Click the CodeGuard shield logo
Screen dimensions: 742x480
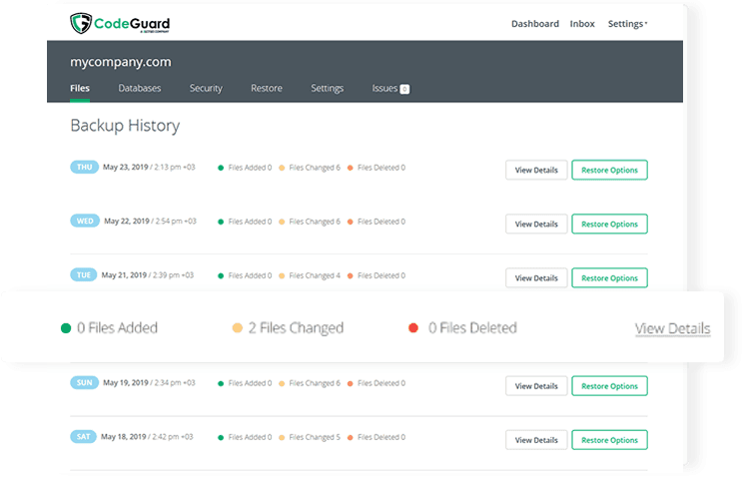coord(80,23)
